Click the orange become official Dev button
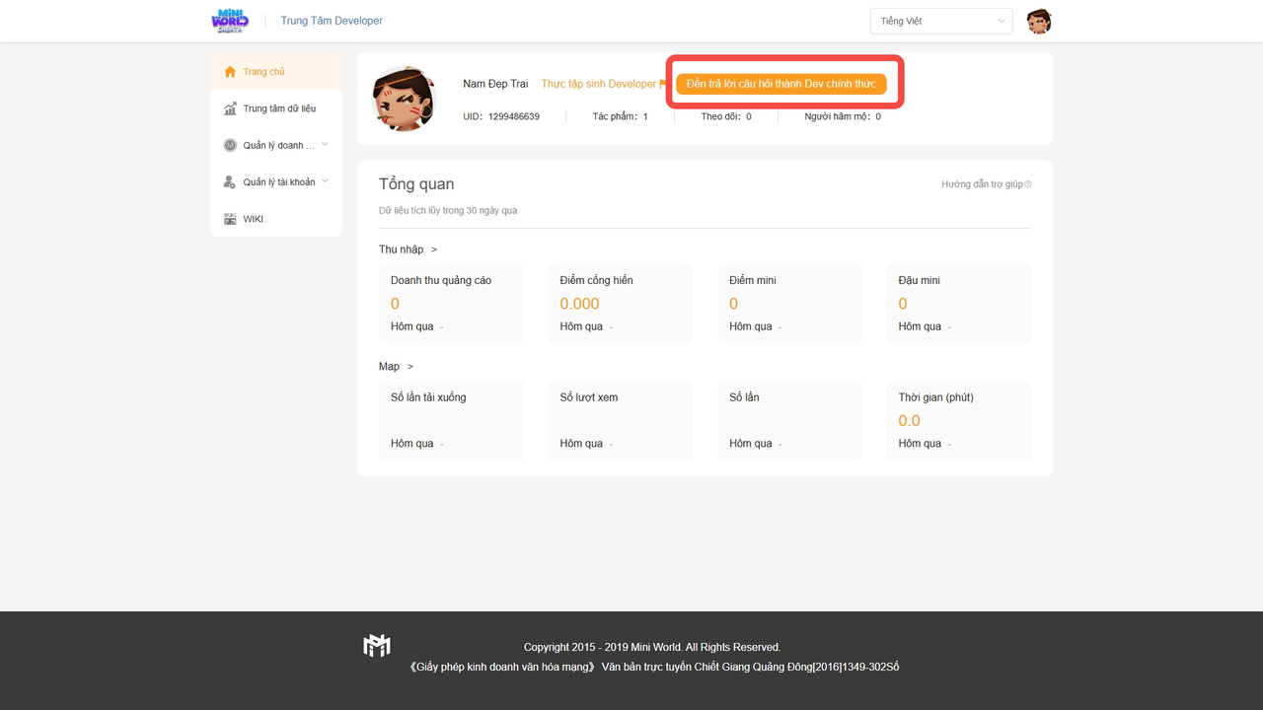This screenshot has height=710, width=1263. pos(780,84)
